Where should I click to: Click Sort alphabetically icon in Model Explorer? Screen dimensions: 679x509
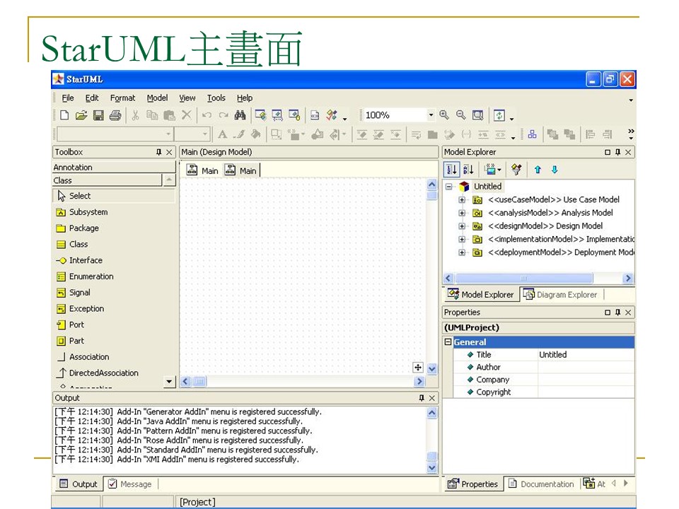coord(468,170)
